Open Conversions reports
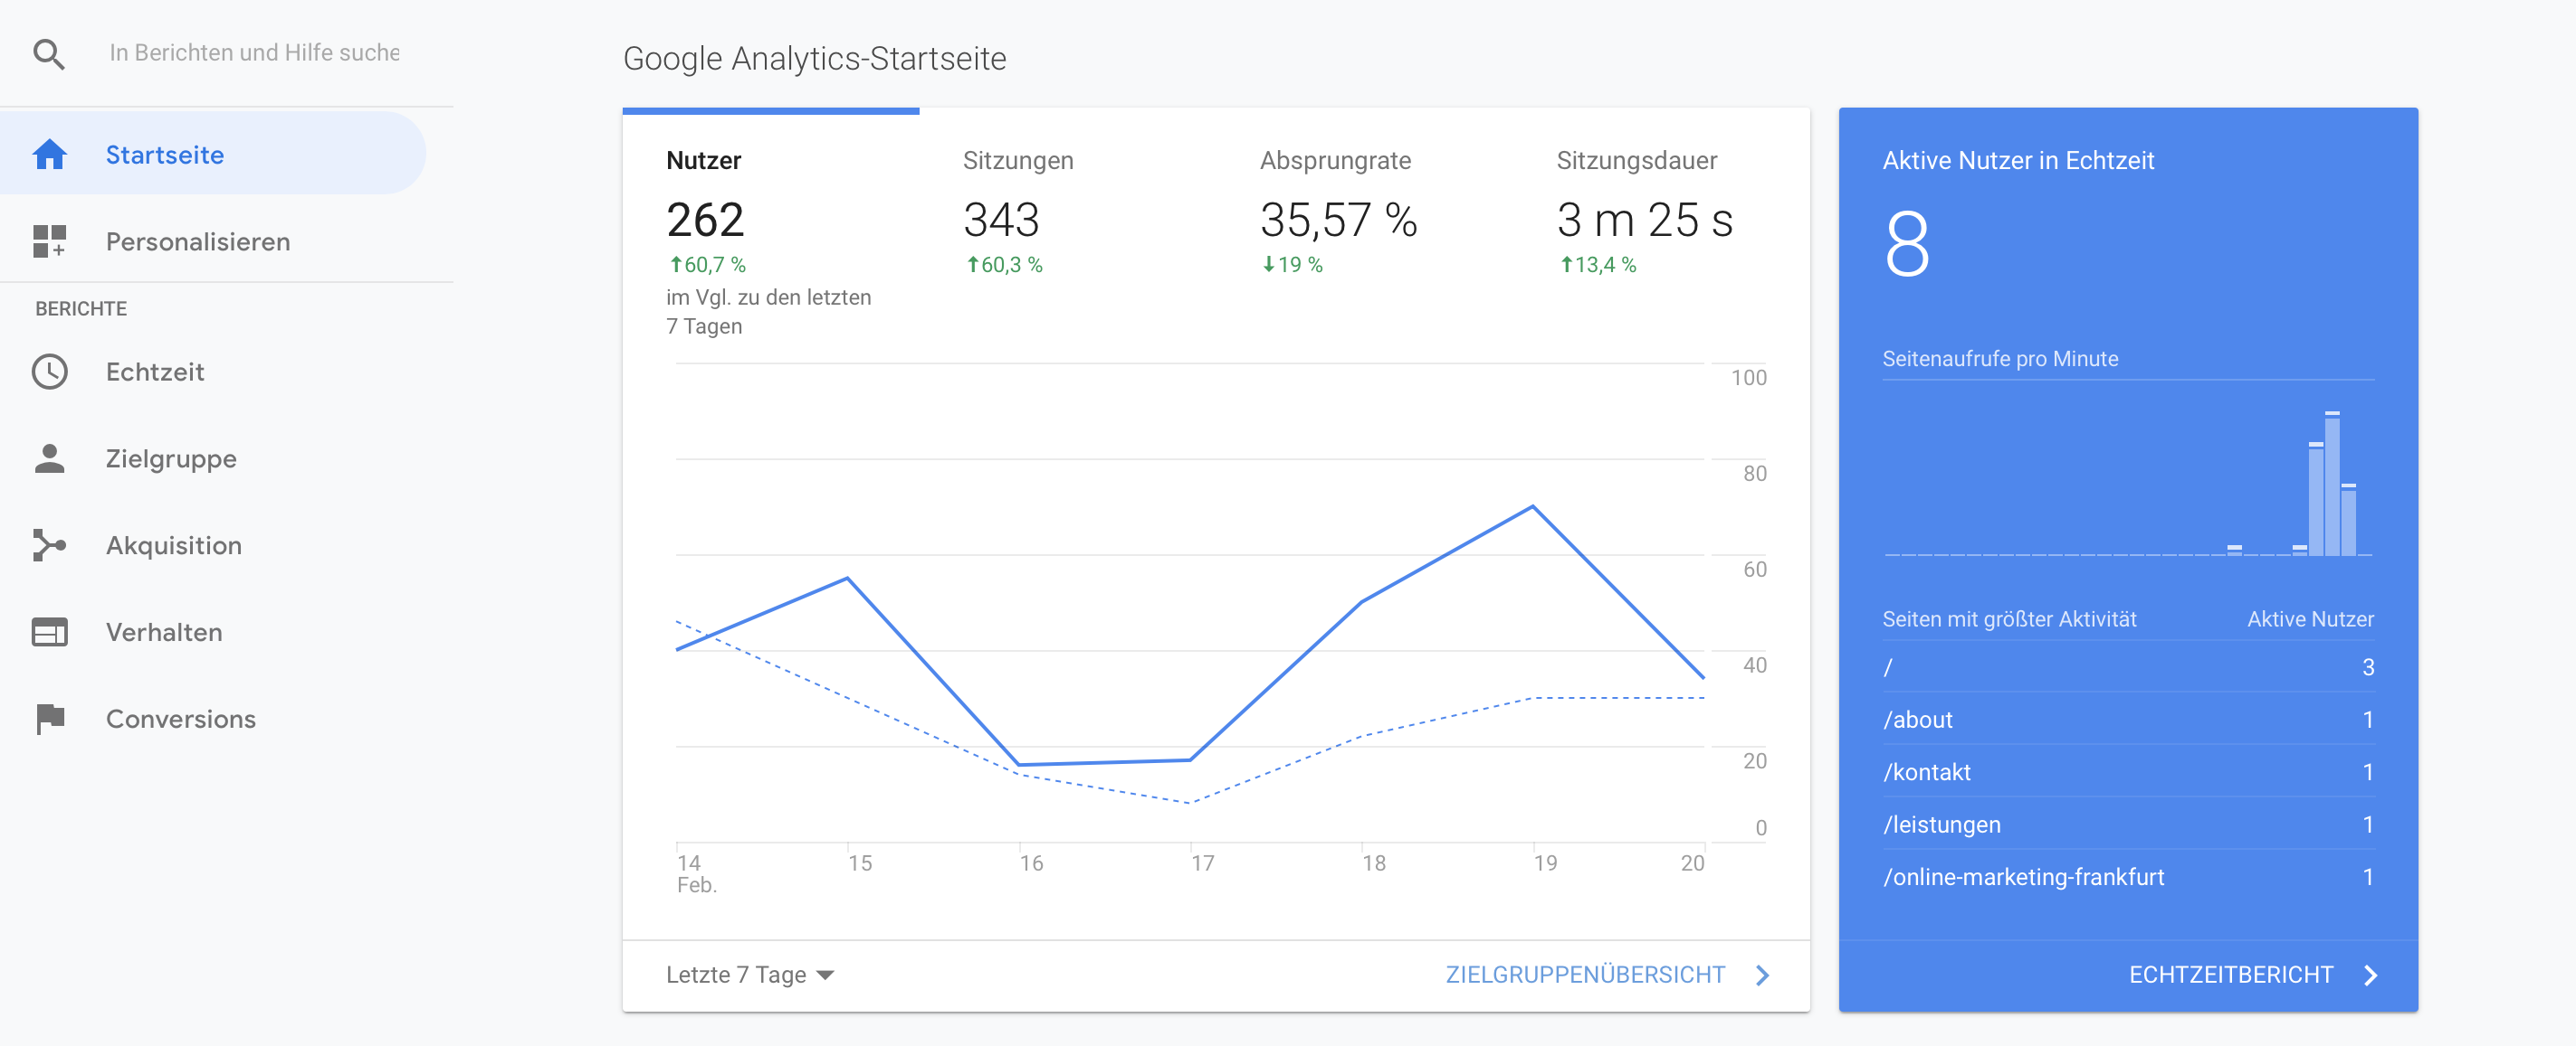The height and width of the screenshot is (1046, 2576). point(213,720)
